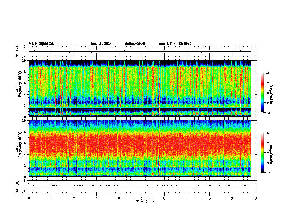This screenshot has width=287, height=222.
Task: Click the ch.3 voltage waveform trace
Action: coord(140,186)
